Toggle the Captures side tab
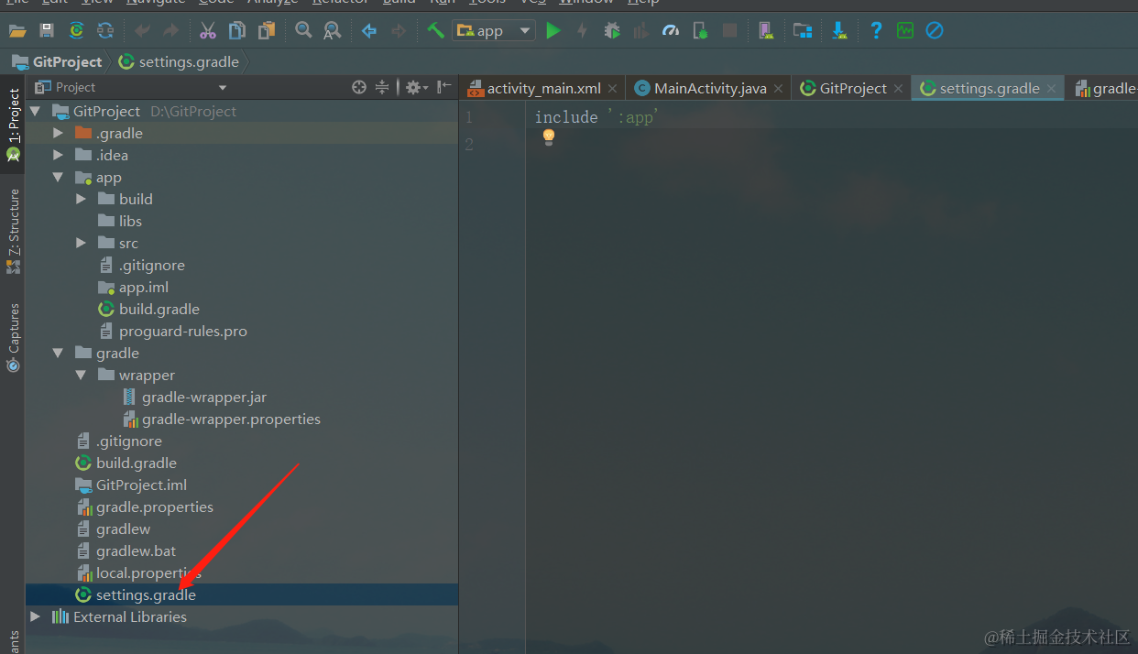The width and height of the screenshot is (1138, 654). click(x=13, y=338)
